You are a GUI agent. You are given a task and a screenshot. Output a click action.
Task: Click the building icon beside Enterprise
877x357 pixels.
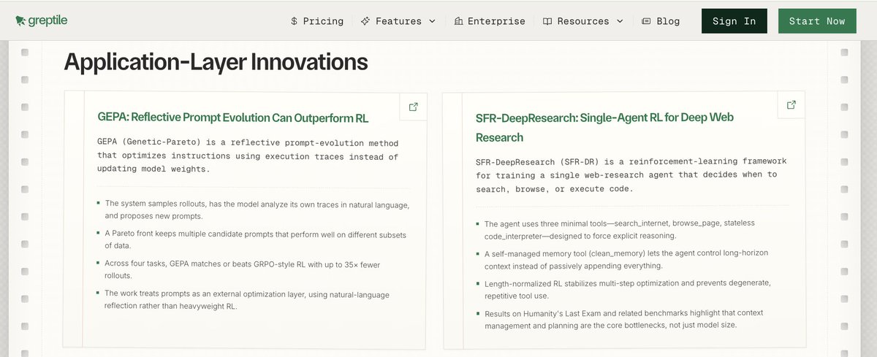pos(458,21)
